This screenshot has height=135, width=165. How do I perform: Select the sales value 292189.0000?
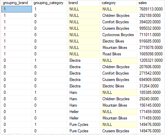click(151, 16)
